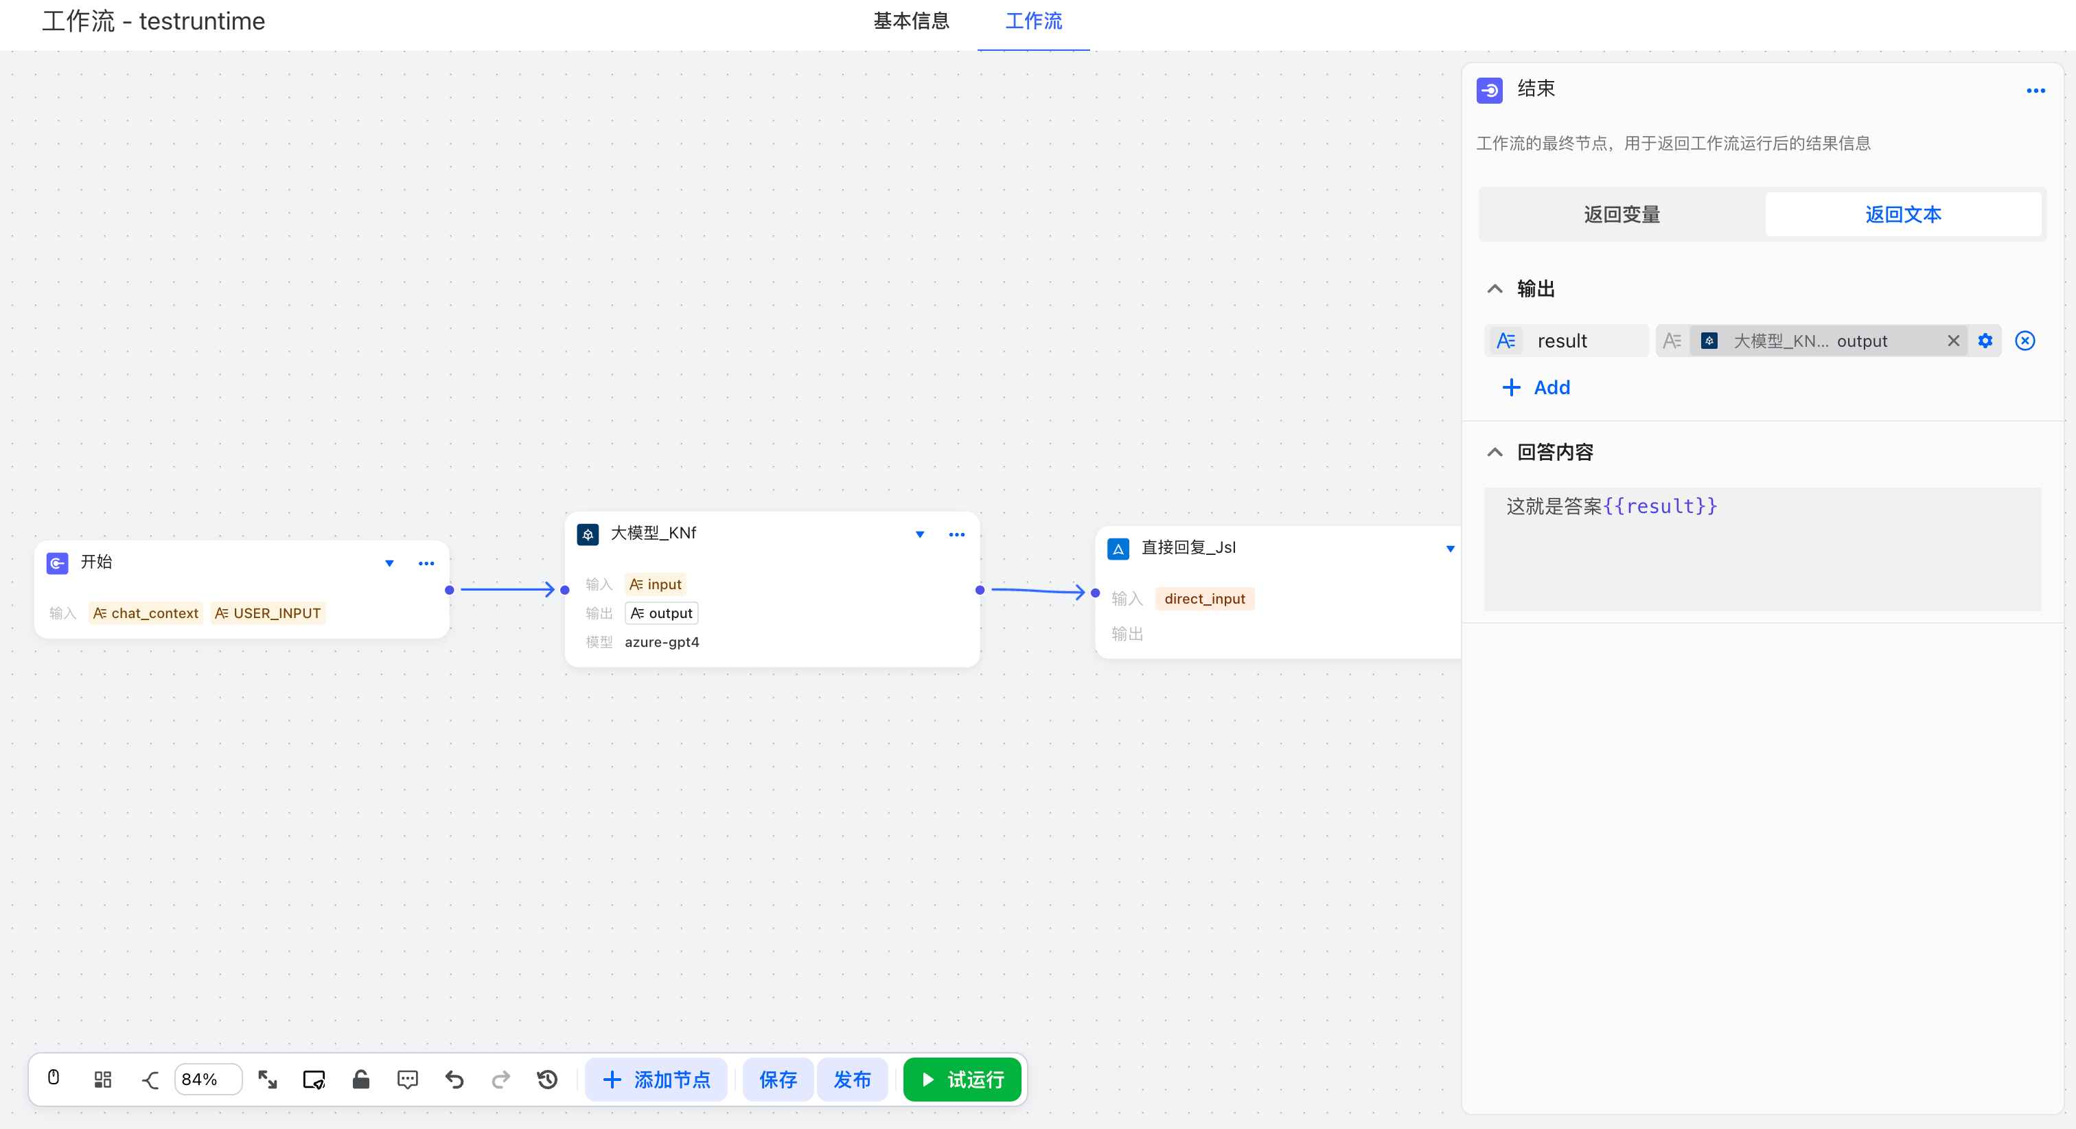Click gear settings icon for result output

1985,341
